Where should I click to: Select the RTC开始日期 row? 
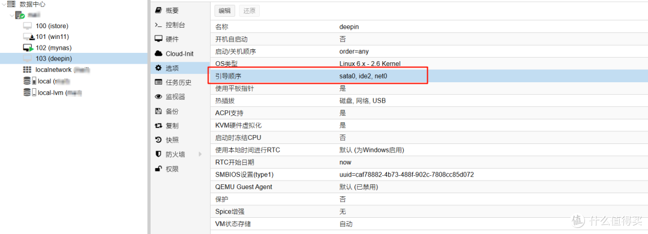[x=429, y=163]
